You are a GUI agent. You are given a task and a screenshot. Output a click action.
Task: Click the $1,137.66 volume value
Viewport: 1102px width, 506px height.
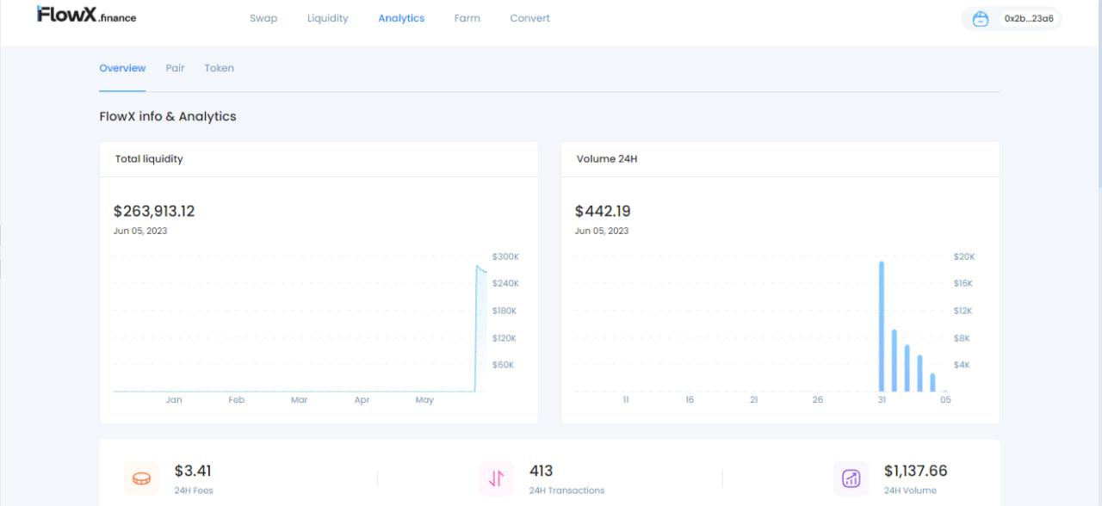[x=916, y=471]
